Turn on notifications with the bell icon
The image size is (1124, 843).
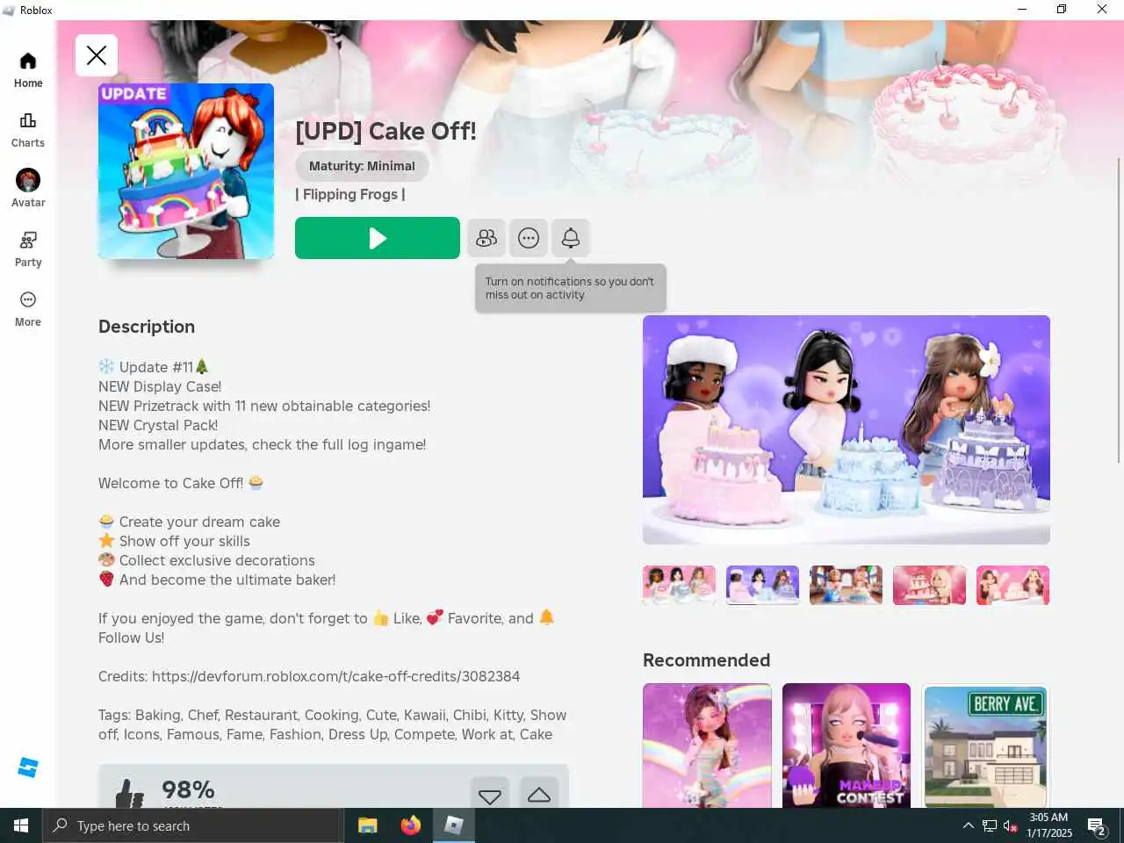click(x=571, y=238)
